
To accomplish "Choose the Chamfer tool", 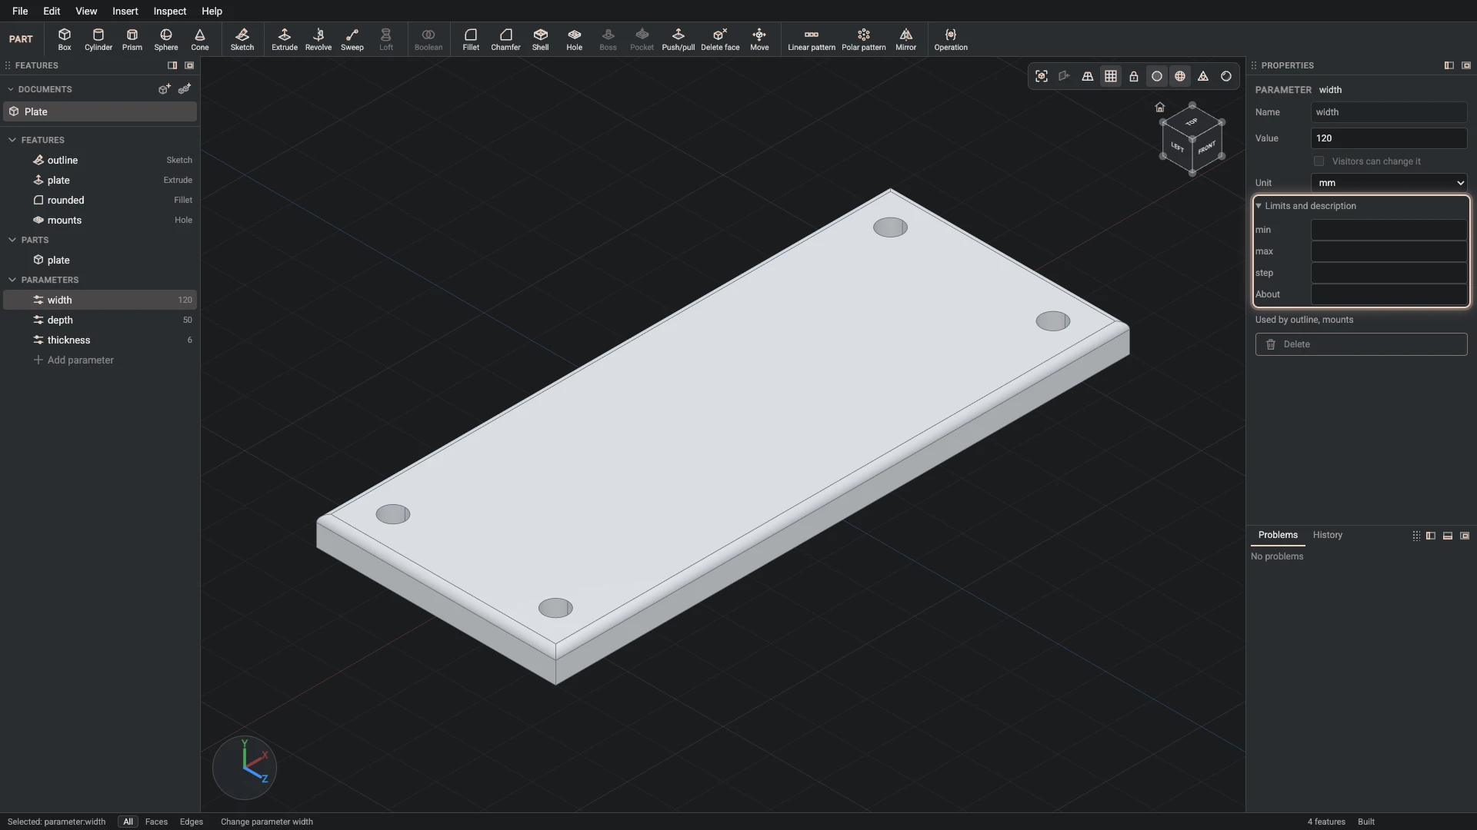I will click(505, 39).
